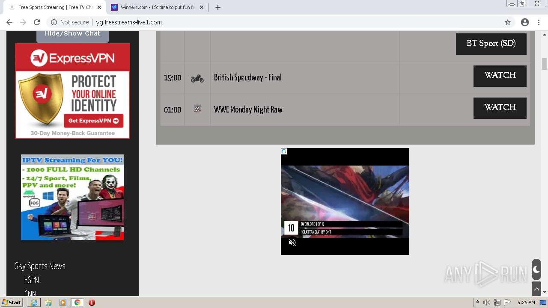View the Not secure site information

tap(70, 22)
